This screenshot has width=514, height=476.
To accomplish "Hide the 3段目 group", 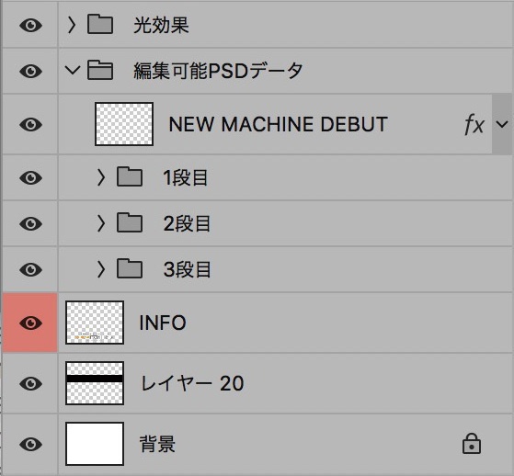I will tap(30, 269).
